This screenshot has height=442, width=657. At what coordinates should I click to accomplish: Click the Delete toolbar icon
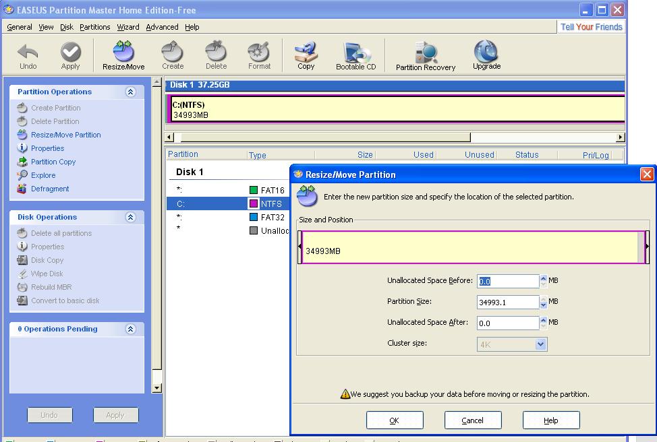(217, 56)
